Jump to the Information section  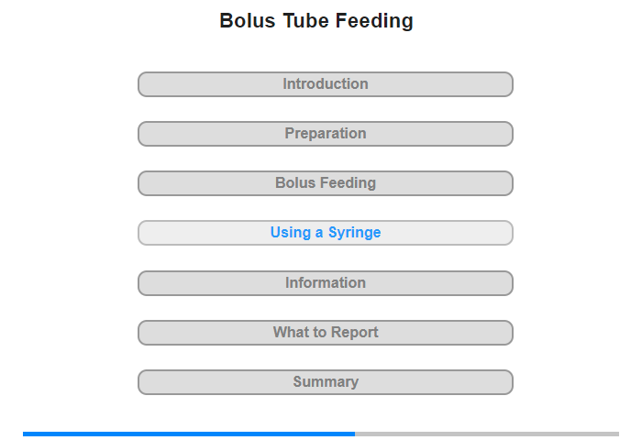tap(325, 283)
